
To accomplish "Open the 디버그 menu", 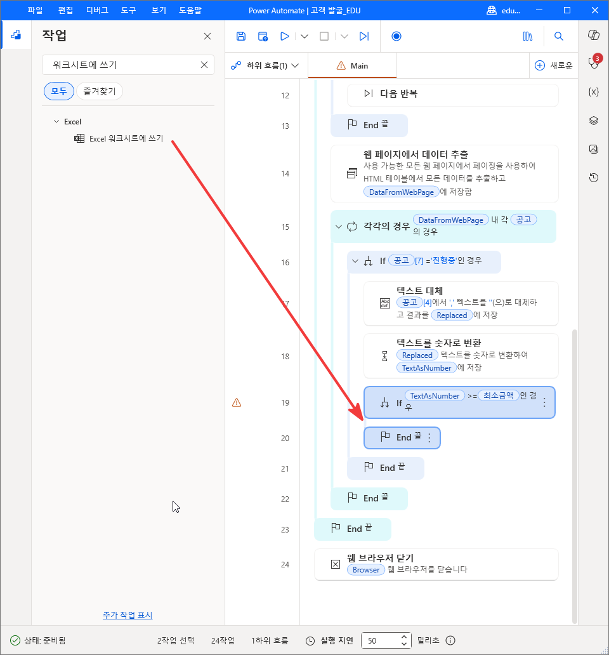I will [97, 10].
